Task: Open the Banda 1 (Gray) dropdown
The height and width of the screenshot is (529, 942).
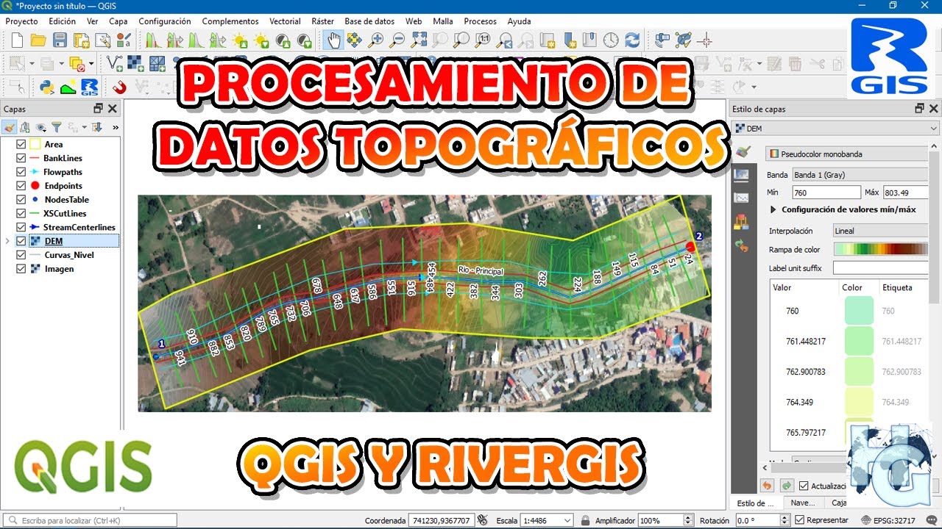Action: [860, 175]
